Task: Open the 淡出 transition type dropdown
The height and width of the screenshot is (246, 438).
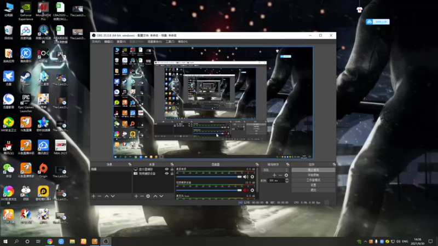Action: pos(274,169)
